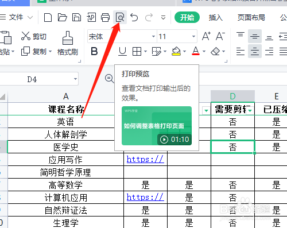Apply cell borders icon
Image resolution: width=287 pixels, height=228 pixels.
click(137, 51)
